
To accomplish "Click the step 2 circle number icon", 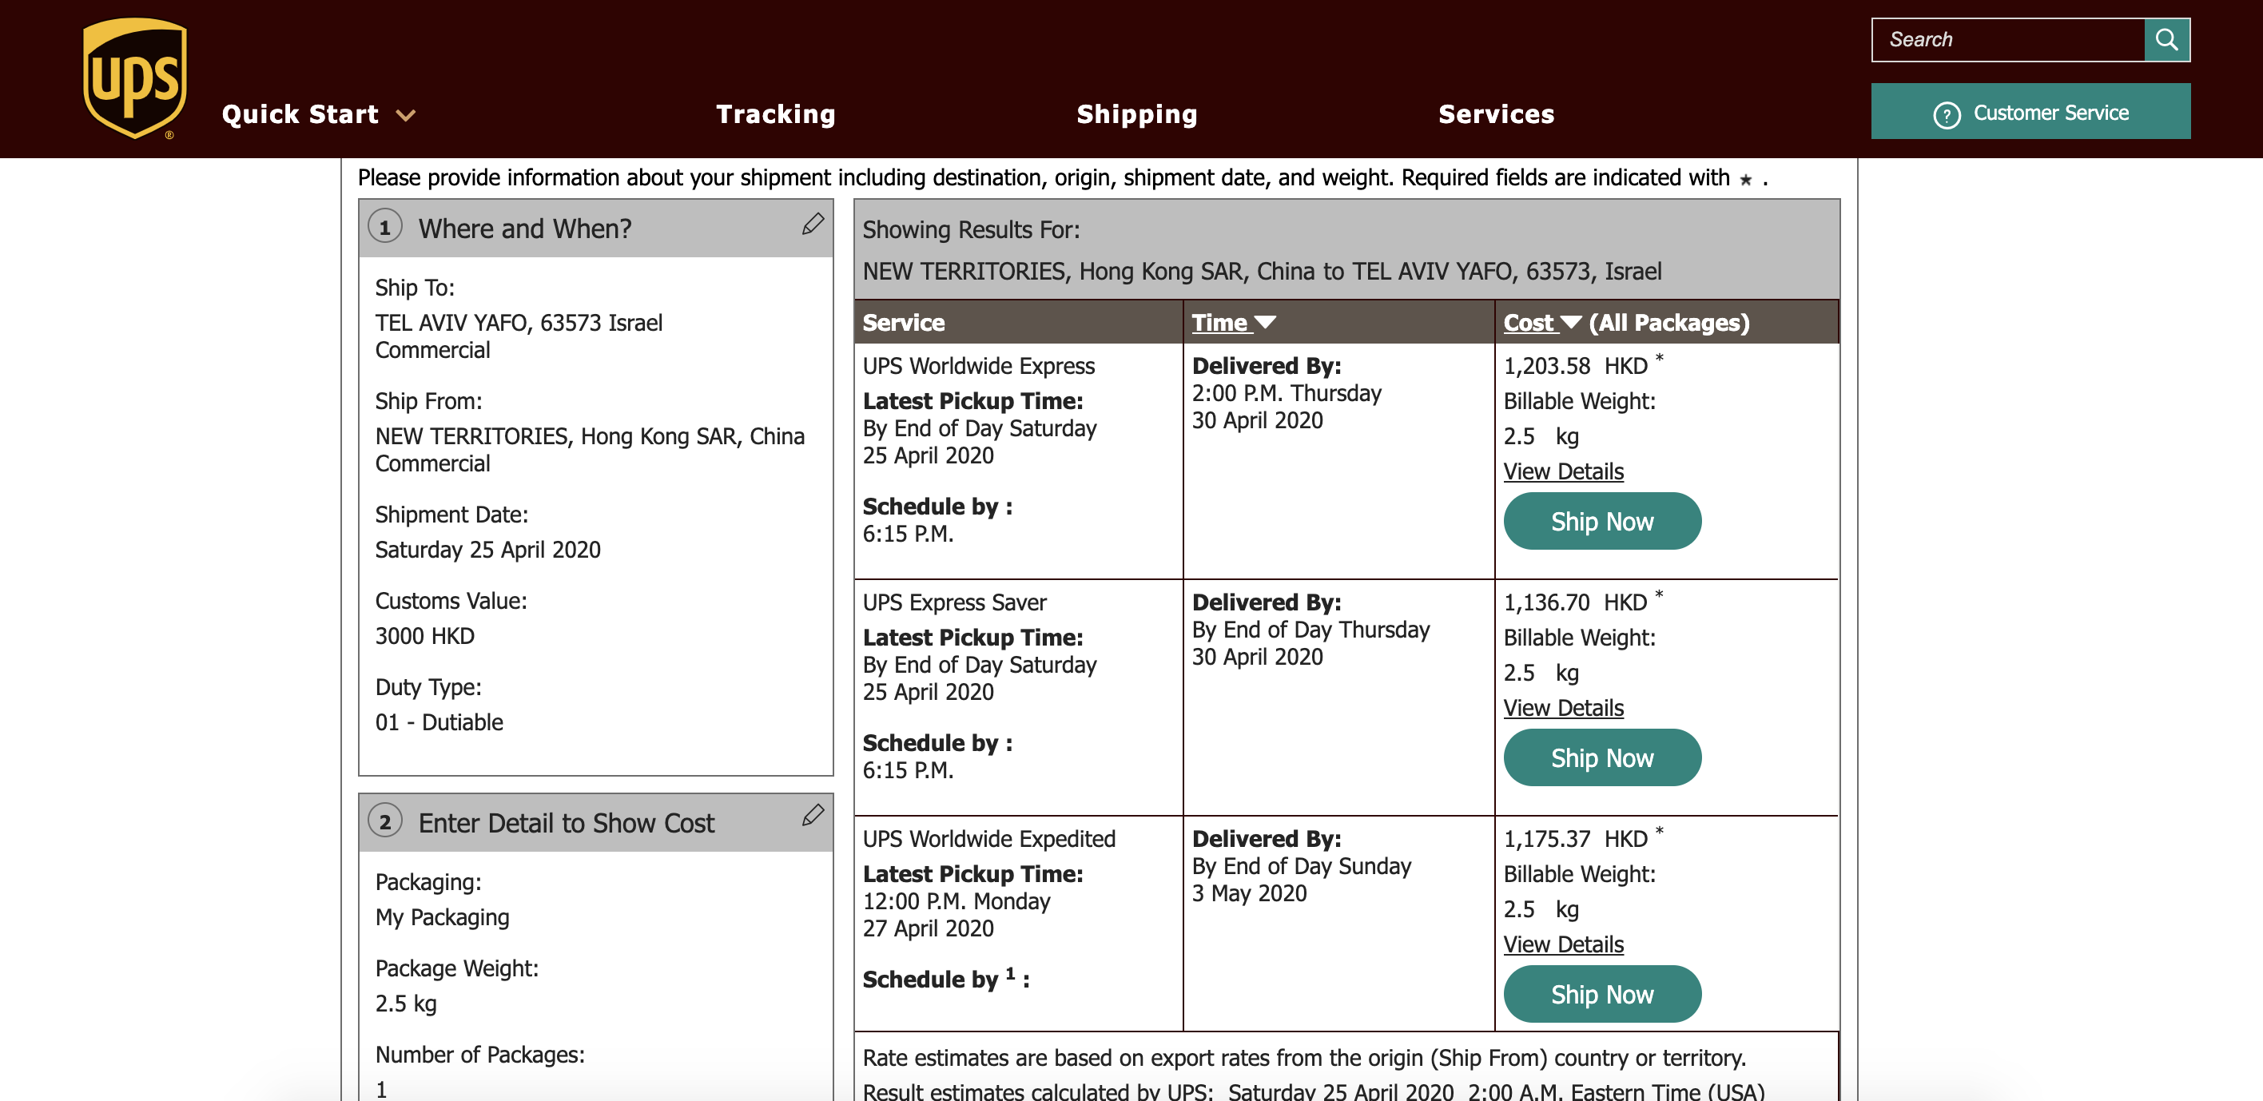I will tap(385, 821).
